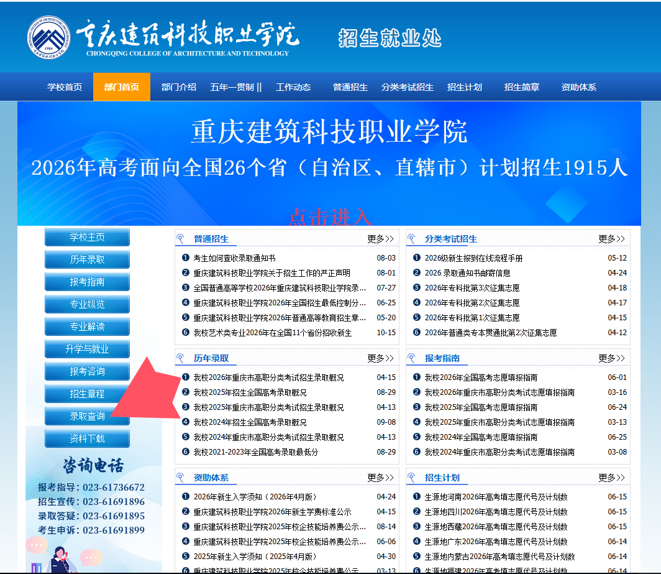Open 2026年新生学费标准公示 article
Viewport: 661px width, 574px height.
[x=272, y=512]
